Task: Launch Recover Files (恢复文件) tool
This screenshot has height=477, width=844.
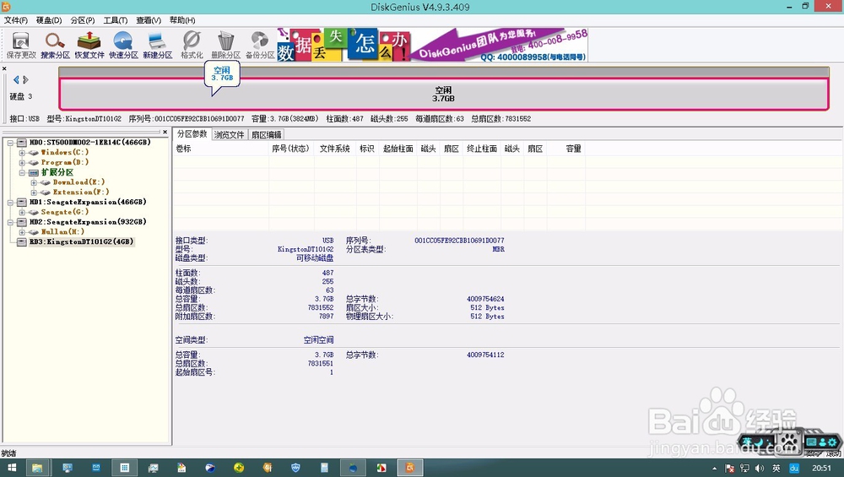Action: pos(89,45)
